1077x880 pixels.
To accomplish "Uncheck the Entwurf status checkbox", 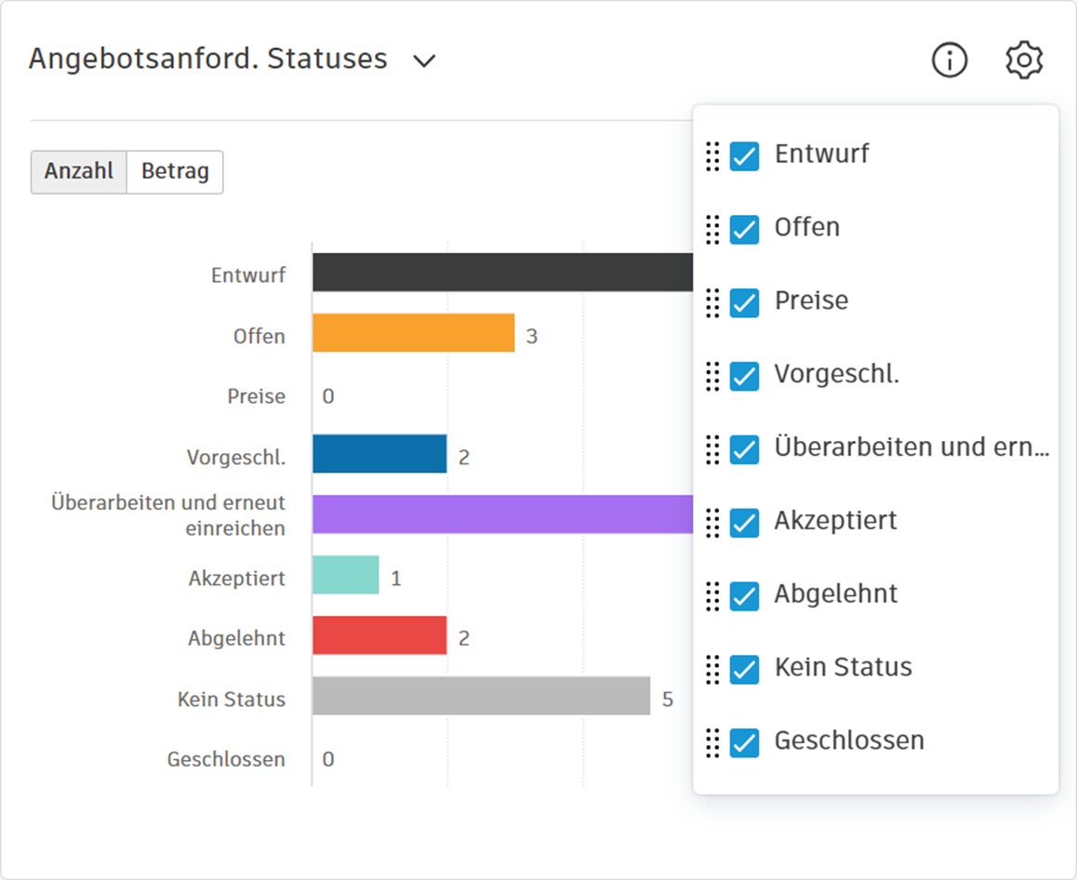I will pyautogui.click(x=743, y=156).
